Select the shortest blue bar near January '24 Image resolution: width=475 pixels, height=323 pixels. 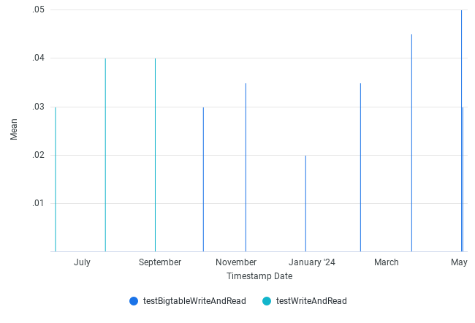point(305,204)
